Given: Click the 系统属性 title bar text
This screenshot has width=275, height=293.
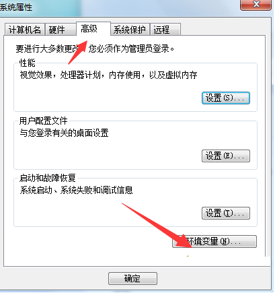Looking at the screenshot, I should point(15,7).
